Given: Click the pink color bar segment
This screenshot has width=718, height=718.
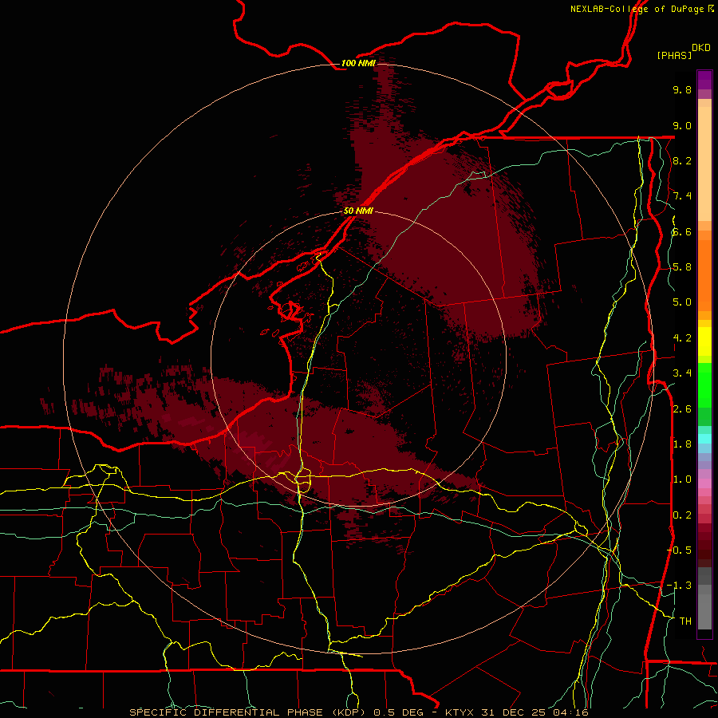Looking at the screenshot, I should coord(704,483).
